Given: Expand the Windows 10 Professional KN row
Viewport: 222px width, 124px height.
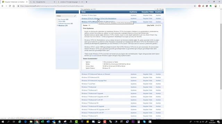Looking at the screenshot, I should [x=90, y=77].
